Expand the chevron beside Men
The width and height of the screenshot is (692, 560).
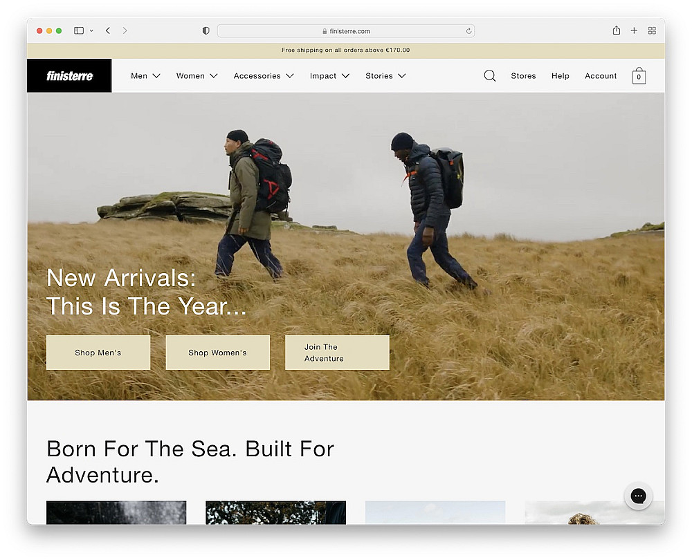tap(156, 76)
